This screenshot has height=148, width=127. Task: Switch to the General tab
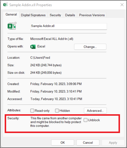11,14
